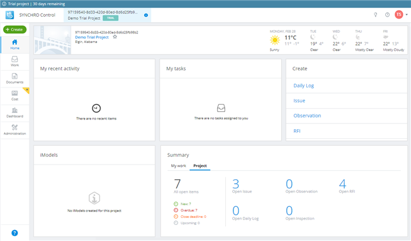Screen dimensions: 411x241
Task: Open the project switcher dropdown arrow
Action: click(146, 15)
